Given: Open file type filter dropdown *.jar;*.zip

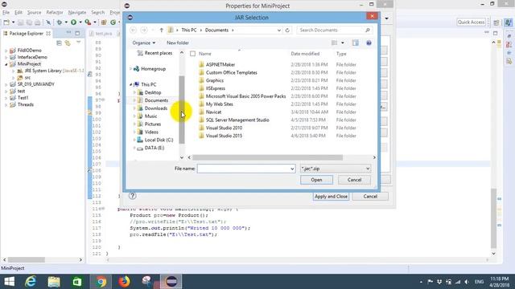Looking at the screenshot, I should [368, 169].
